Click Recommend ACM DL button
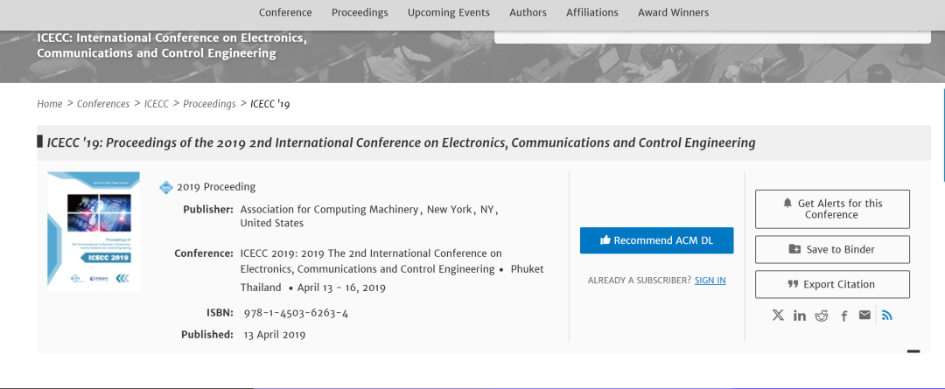Image resolution: width=945 pixels, height=389 pixels. [656, 240]
